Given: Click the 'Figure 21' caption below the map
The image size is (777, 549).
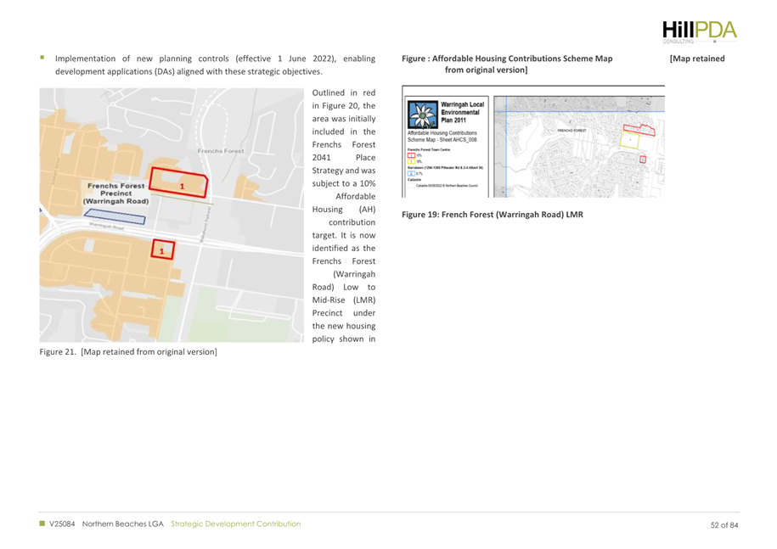Looking at the screenshot, I should [x=128, y=352].
